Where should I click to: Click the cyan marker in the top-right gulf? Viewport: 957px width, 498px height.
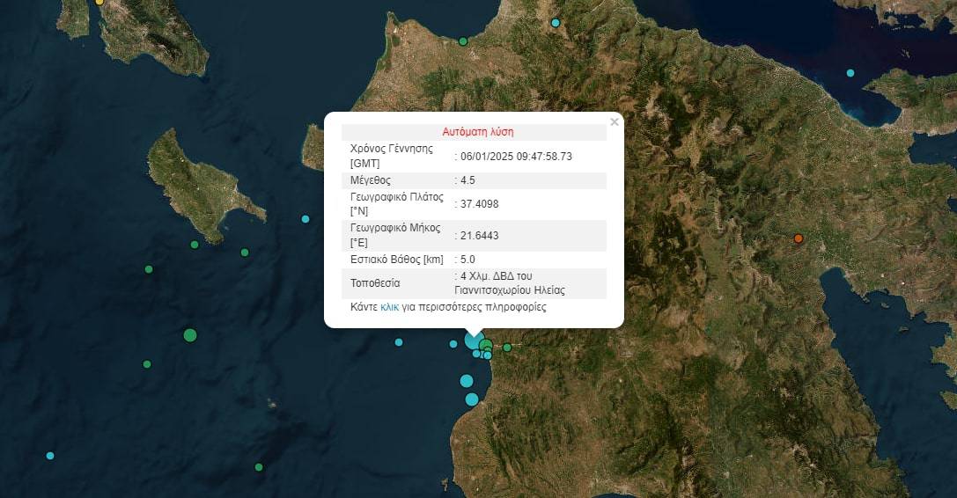click(x=850, y=73)
